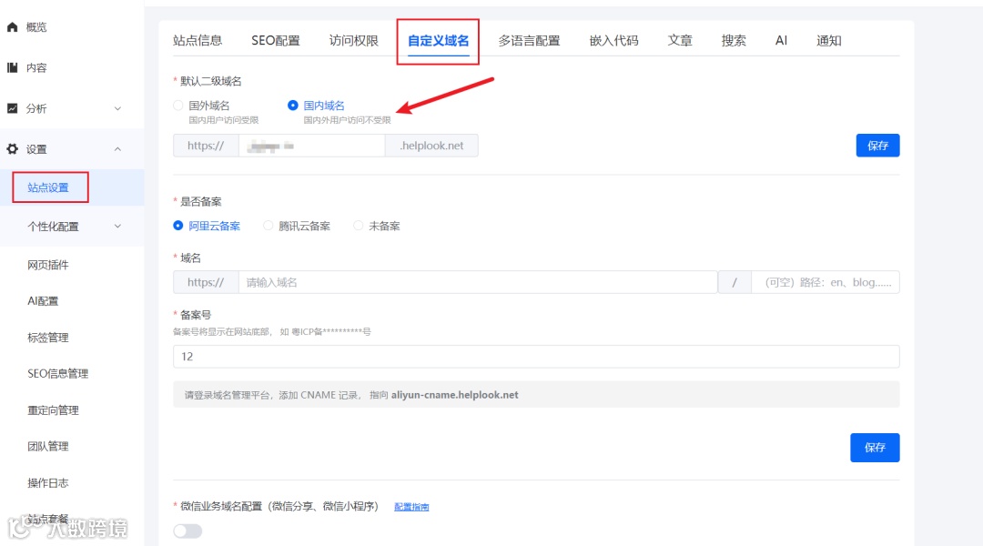Switch to the 多语言配置 tab
Viewport: 983px width, 546px height.
[529, 40]
